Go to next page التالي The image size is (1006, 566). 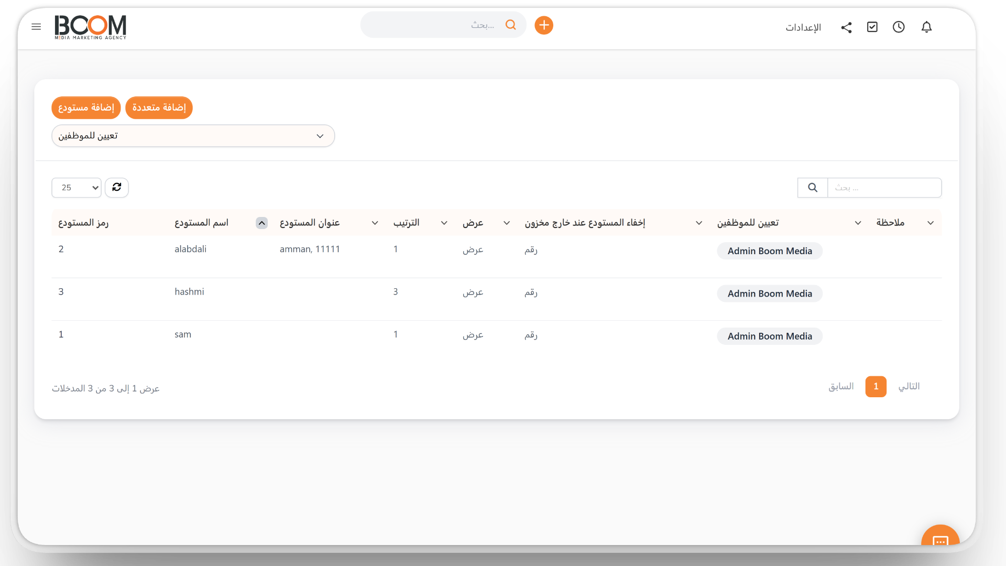[x=909, y=386]
